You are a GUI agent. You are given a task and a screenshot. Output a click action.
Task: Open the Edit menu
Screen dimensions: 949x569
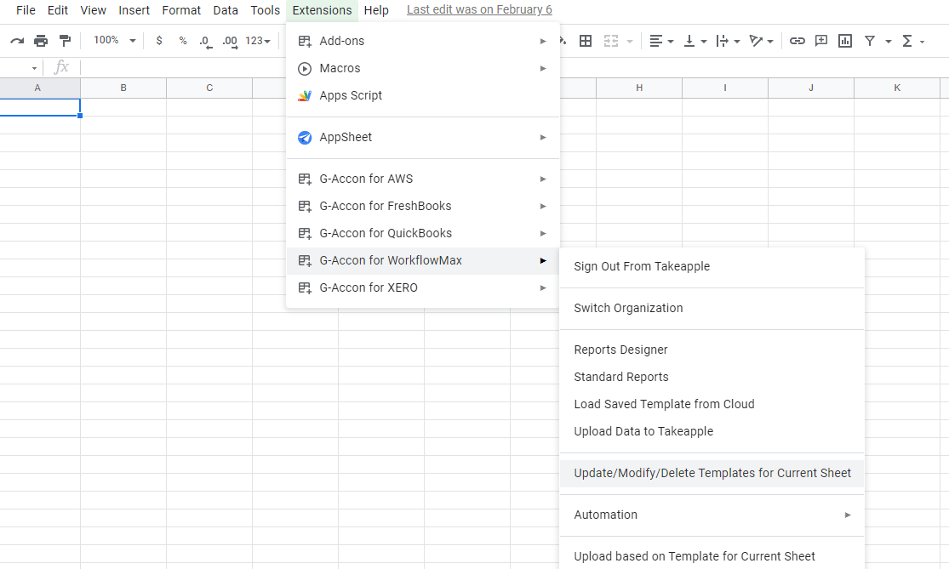pos(58,10)
